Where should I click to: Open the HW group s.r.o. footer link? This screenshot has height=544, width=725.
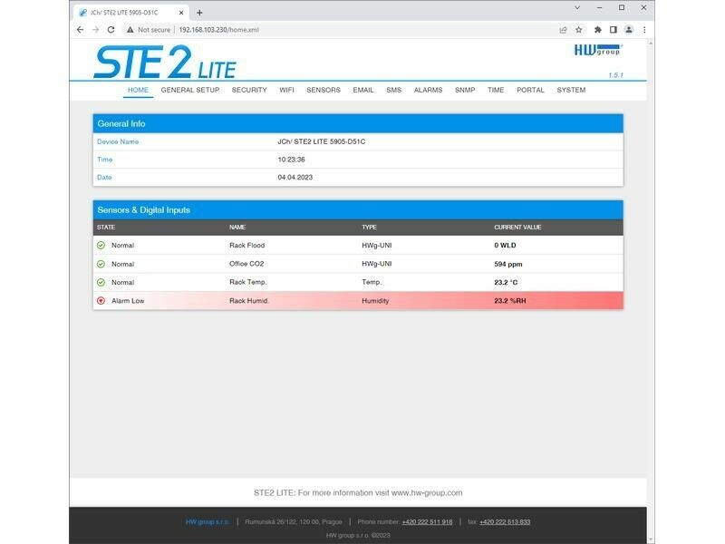(x=208, y=521)
